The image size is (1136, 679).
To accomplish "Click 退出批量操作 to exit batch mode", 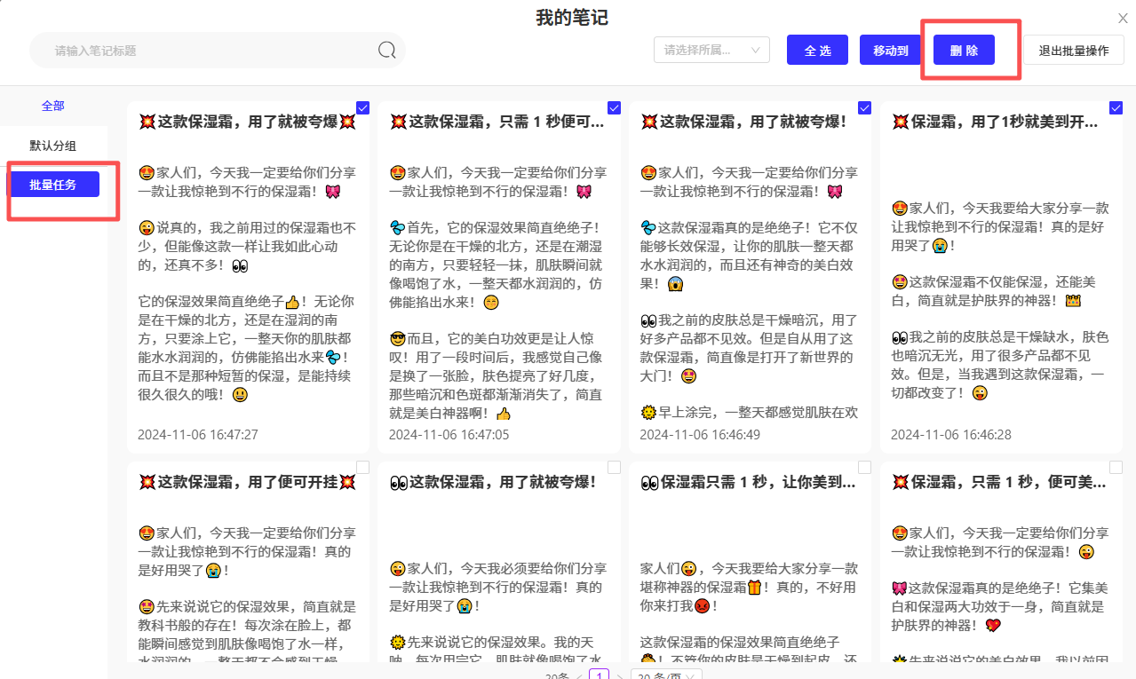I will point(1073,51).
